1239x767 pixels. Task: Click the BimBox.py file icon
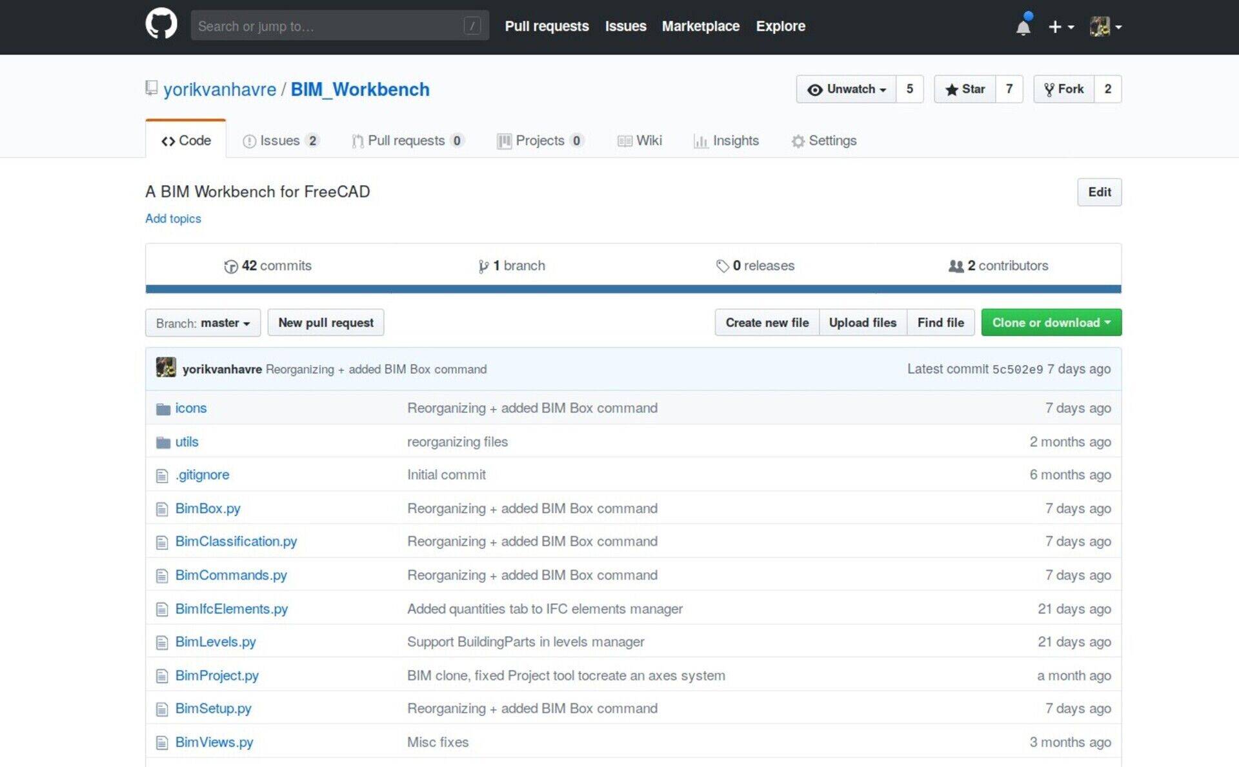[x=162, y=510]
